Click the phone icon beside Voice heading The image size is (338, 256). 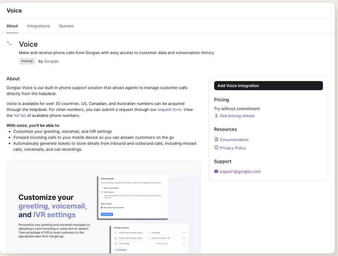pyautogui.click(x=9, y=43)
